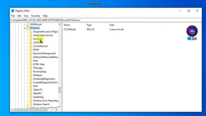
Task: Select the AssignedAccessCsp key name
Action: tap(43, 35)
